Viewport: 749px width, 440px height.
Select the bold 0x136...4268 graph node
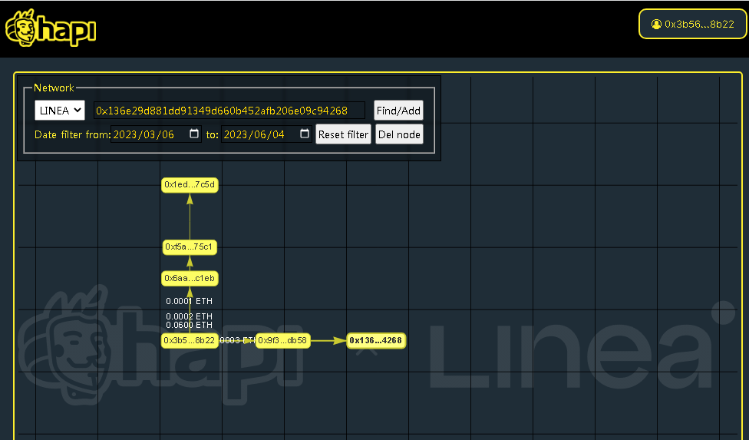click(376, 341)
